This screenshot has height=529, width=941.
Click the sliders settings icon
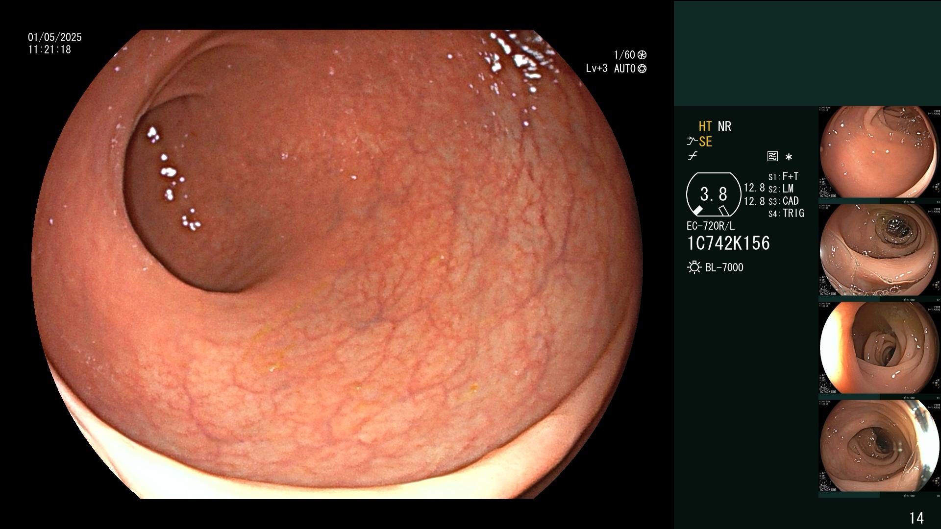coord(772,156)
